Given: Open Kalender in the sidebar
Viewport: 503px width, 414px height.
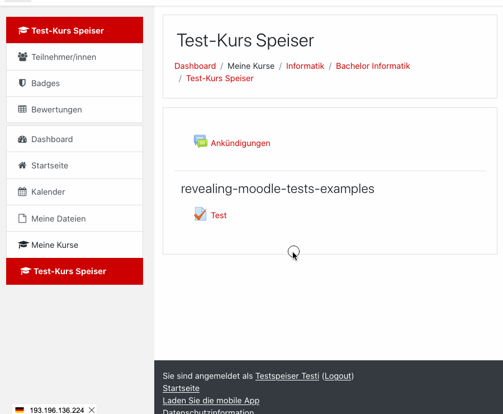Looking at the screenshot, I should tap(74, 192).
